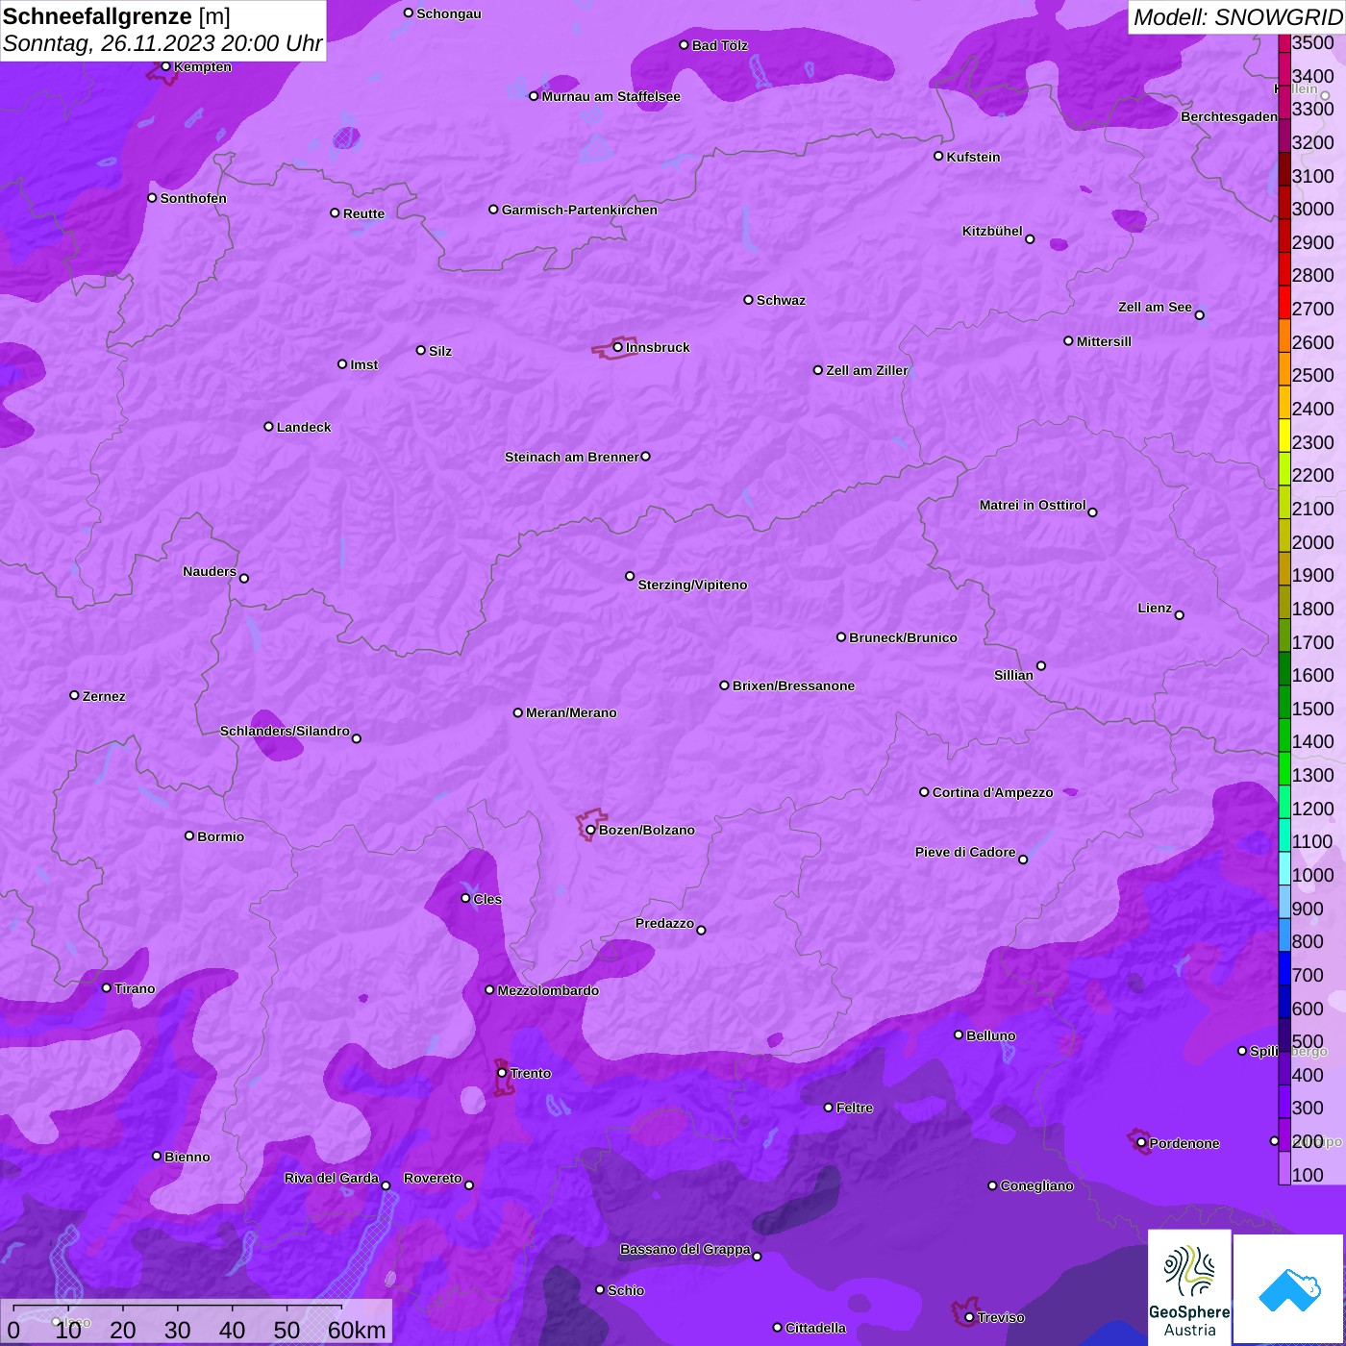Click the Brixen/Bressanone label

pos(793,685)
